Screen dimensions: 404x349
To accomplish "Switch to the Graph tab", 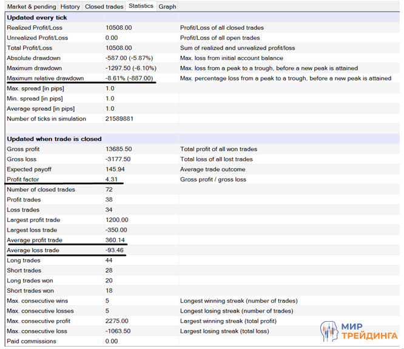I will click(x=167, y=7).
